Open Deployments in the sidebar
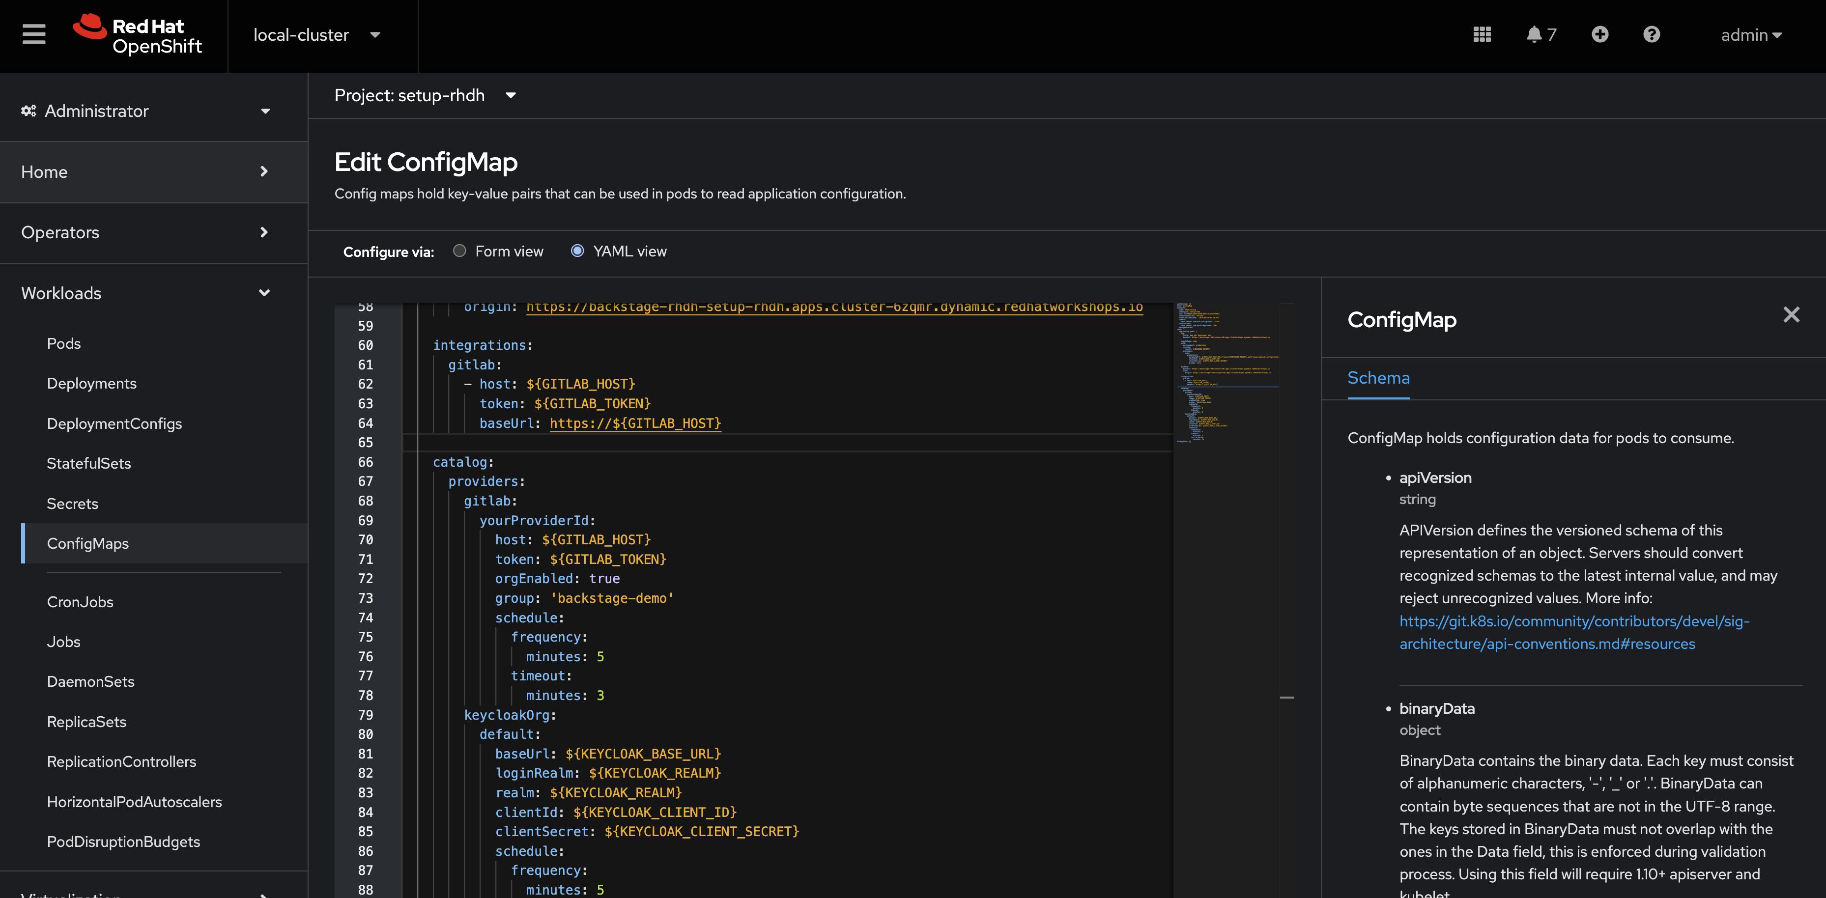The height and width of the screenshot is (898, 1826). [x=92, y=384]
